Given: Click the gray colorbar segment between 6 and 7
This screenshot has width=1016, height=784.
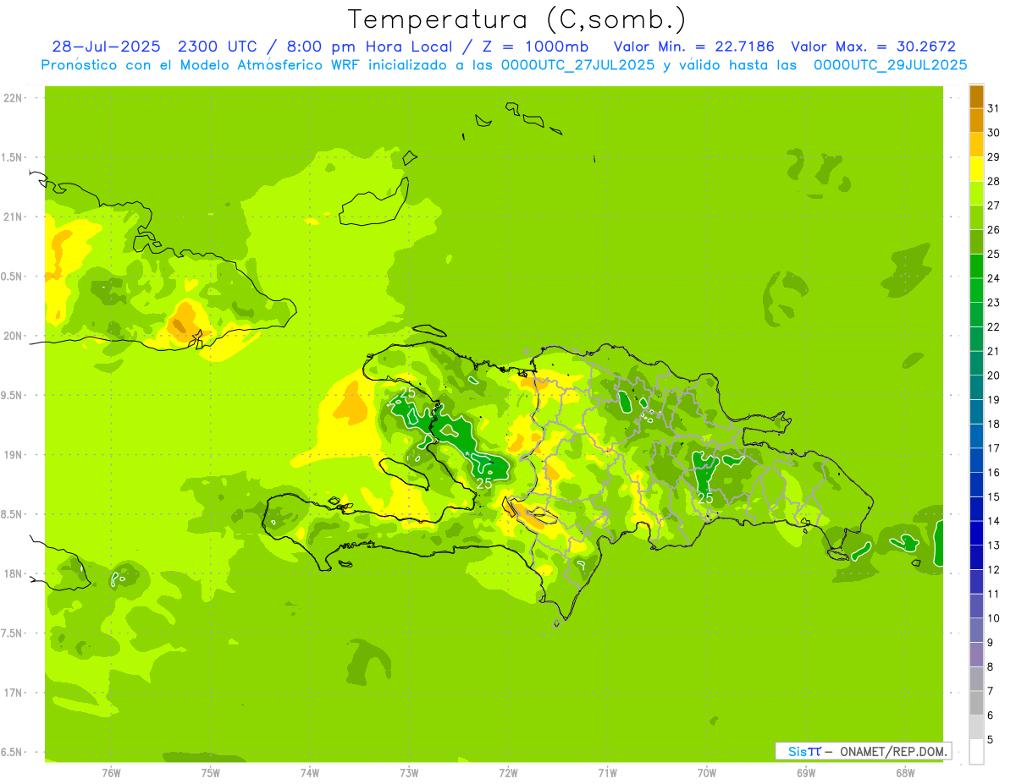Looking at the screenshot, I should point(976,703).
